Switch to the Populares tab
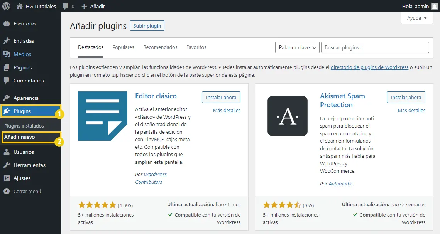The image size is (440, 234). (x=123, y=47)
